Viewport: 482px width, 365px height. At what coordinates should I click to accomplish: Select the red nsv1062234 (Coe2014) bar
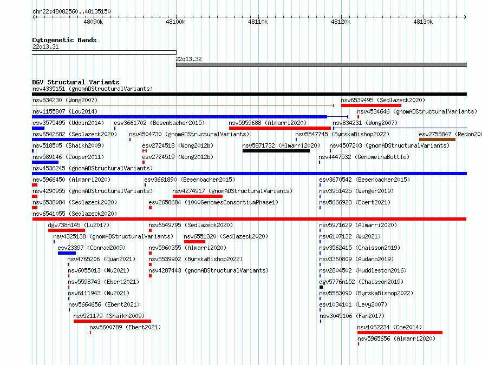click(400, 333)
